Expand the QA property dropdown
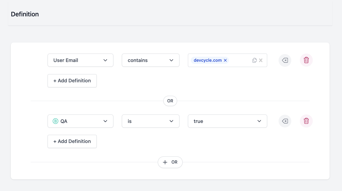342x191 pixels. pos(80,121)
